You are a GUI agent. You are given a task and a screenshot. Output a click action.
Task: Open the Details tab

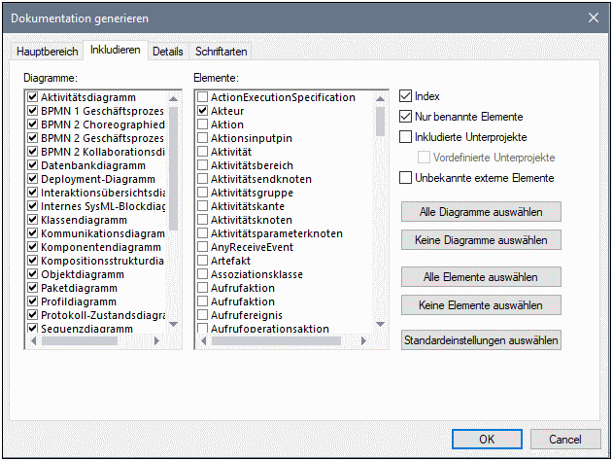[x=167, y=52]
